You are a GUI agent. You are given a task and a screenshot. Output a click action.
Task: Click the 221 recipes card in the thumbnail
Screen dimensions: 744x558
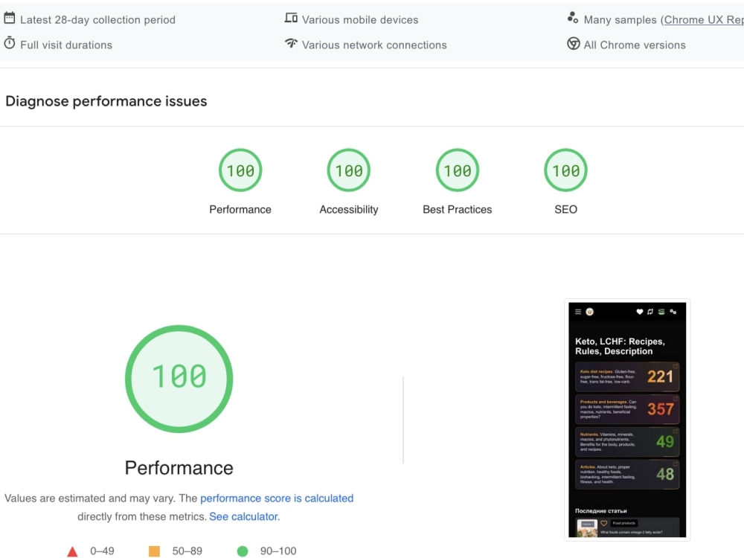point(627,376)
